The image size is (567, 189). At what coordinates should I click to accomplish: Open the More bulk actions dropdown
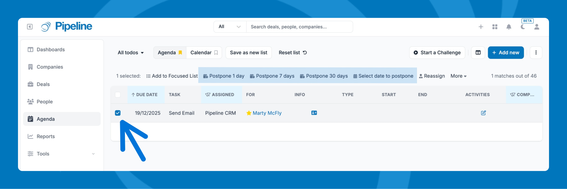[x=458, y=76]
